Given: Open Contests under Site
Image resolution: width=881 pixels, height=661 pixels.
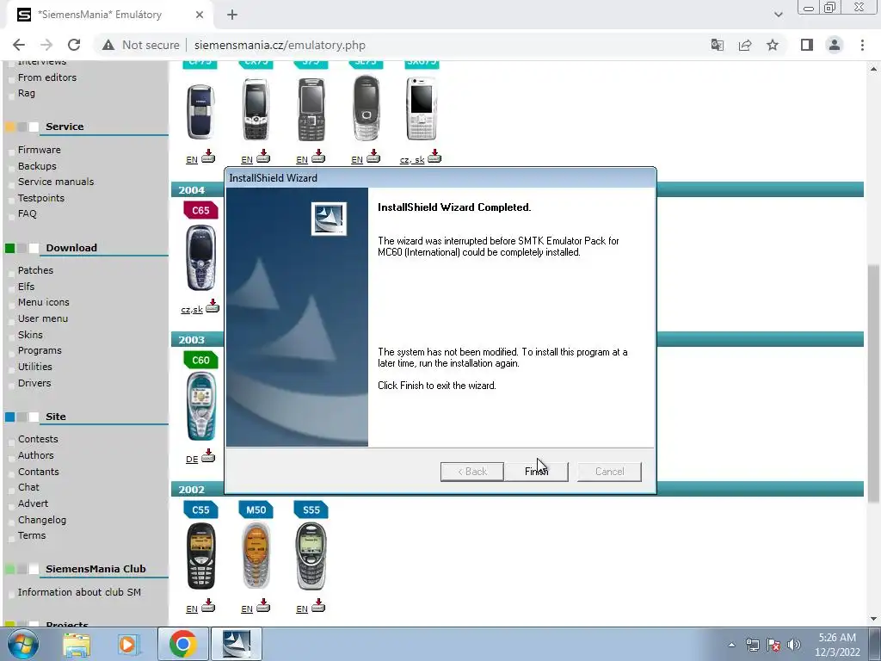Looking at the screenshot, I should 38,439.
